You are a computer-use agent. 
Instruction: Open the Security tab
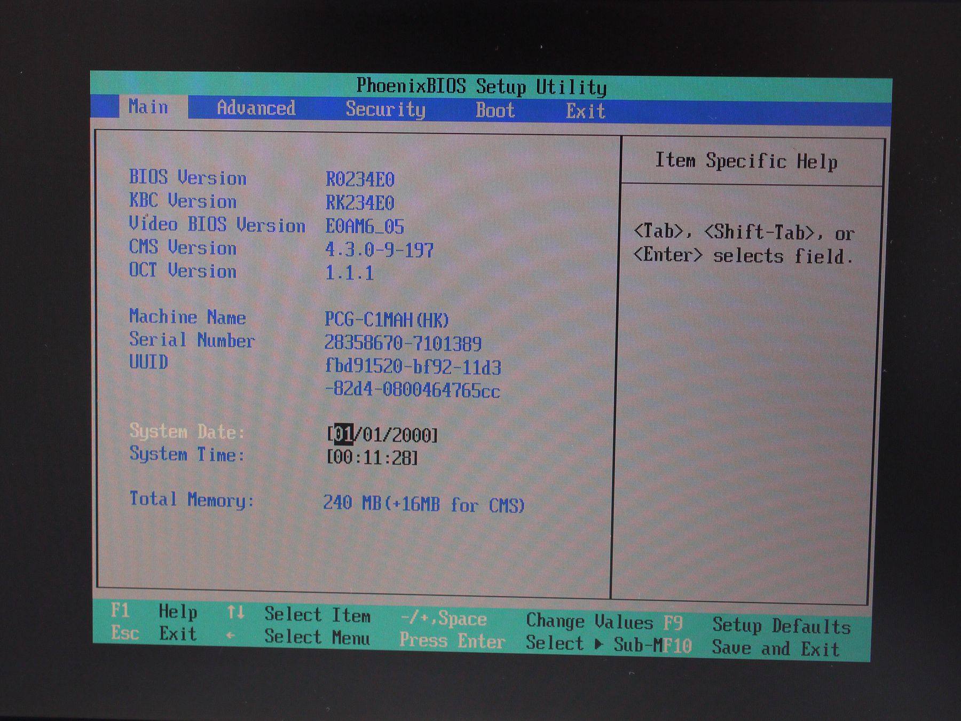tap(384, 109)
